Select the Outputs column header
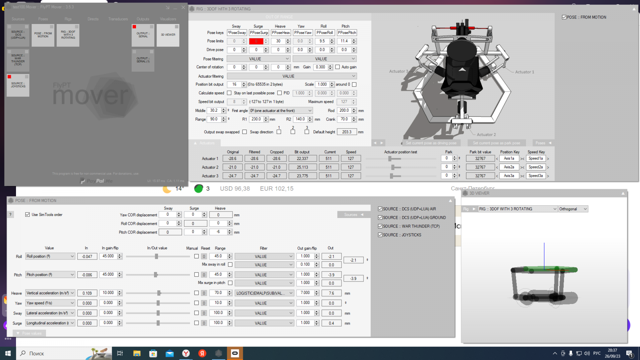 [x=143, y=19]
